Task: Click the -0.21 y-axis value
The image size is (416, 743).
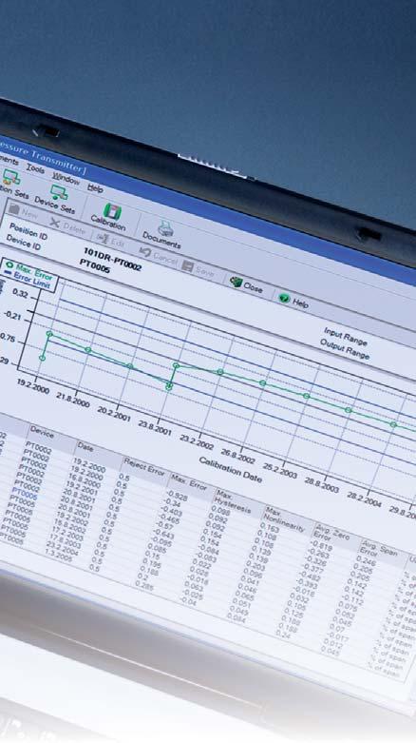Action: pos(12,314)
